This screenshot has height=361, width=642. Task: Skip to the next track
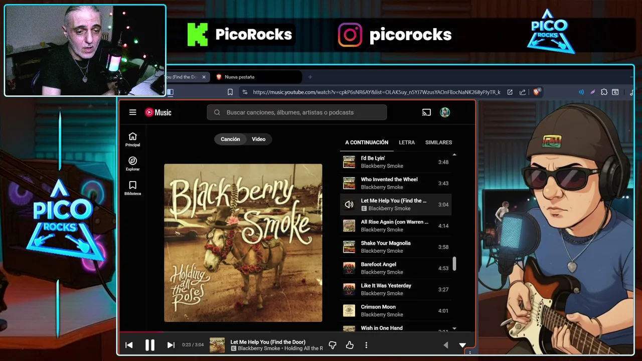(171, 345)
